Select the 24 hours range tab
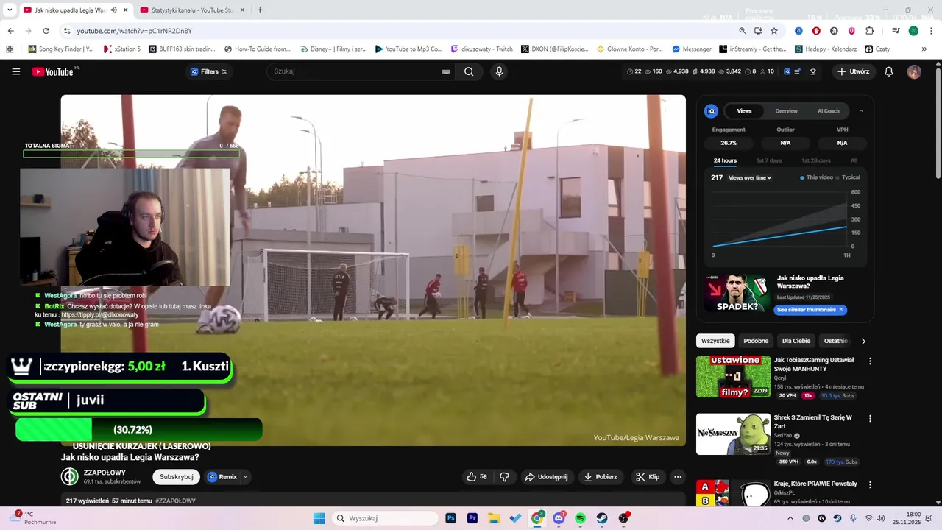Image resolution: width=942 pixels, height=530 pixels. tap(725, 160)
